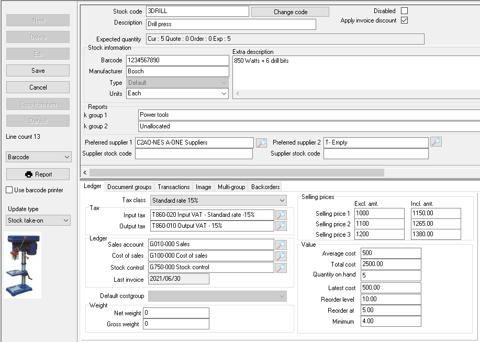The height and width of the screenshot is (342, 480).
Task: Open the Cost of sales lookup
Action: pyautogui.click(x=281, y=256)
